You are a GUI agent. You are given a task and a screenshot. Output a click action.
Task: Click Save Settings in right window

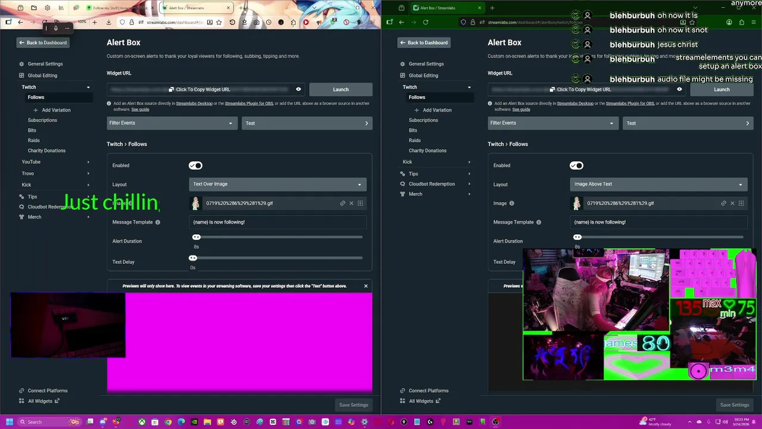(735, 405)
